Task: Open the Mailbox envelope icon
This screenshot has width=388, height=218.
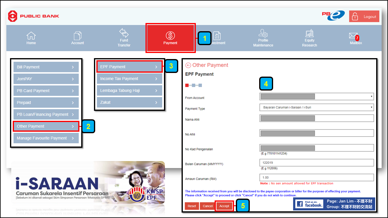Action: coord(353,36)
